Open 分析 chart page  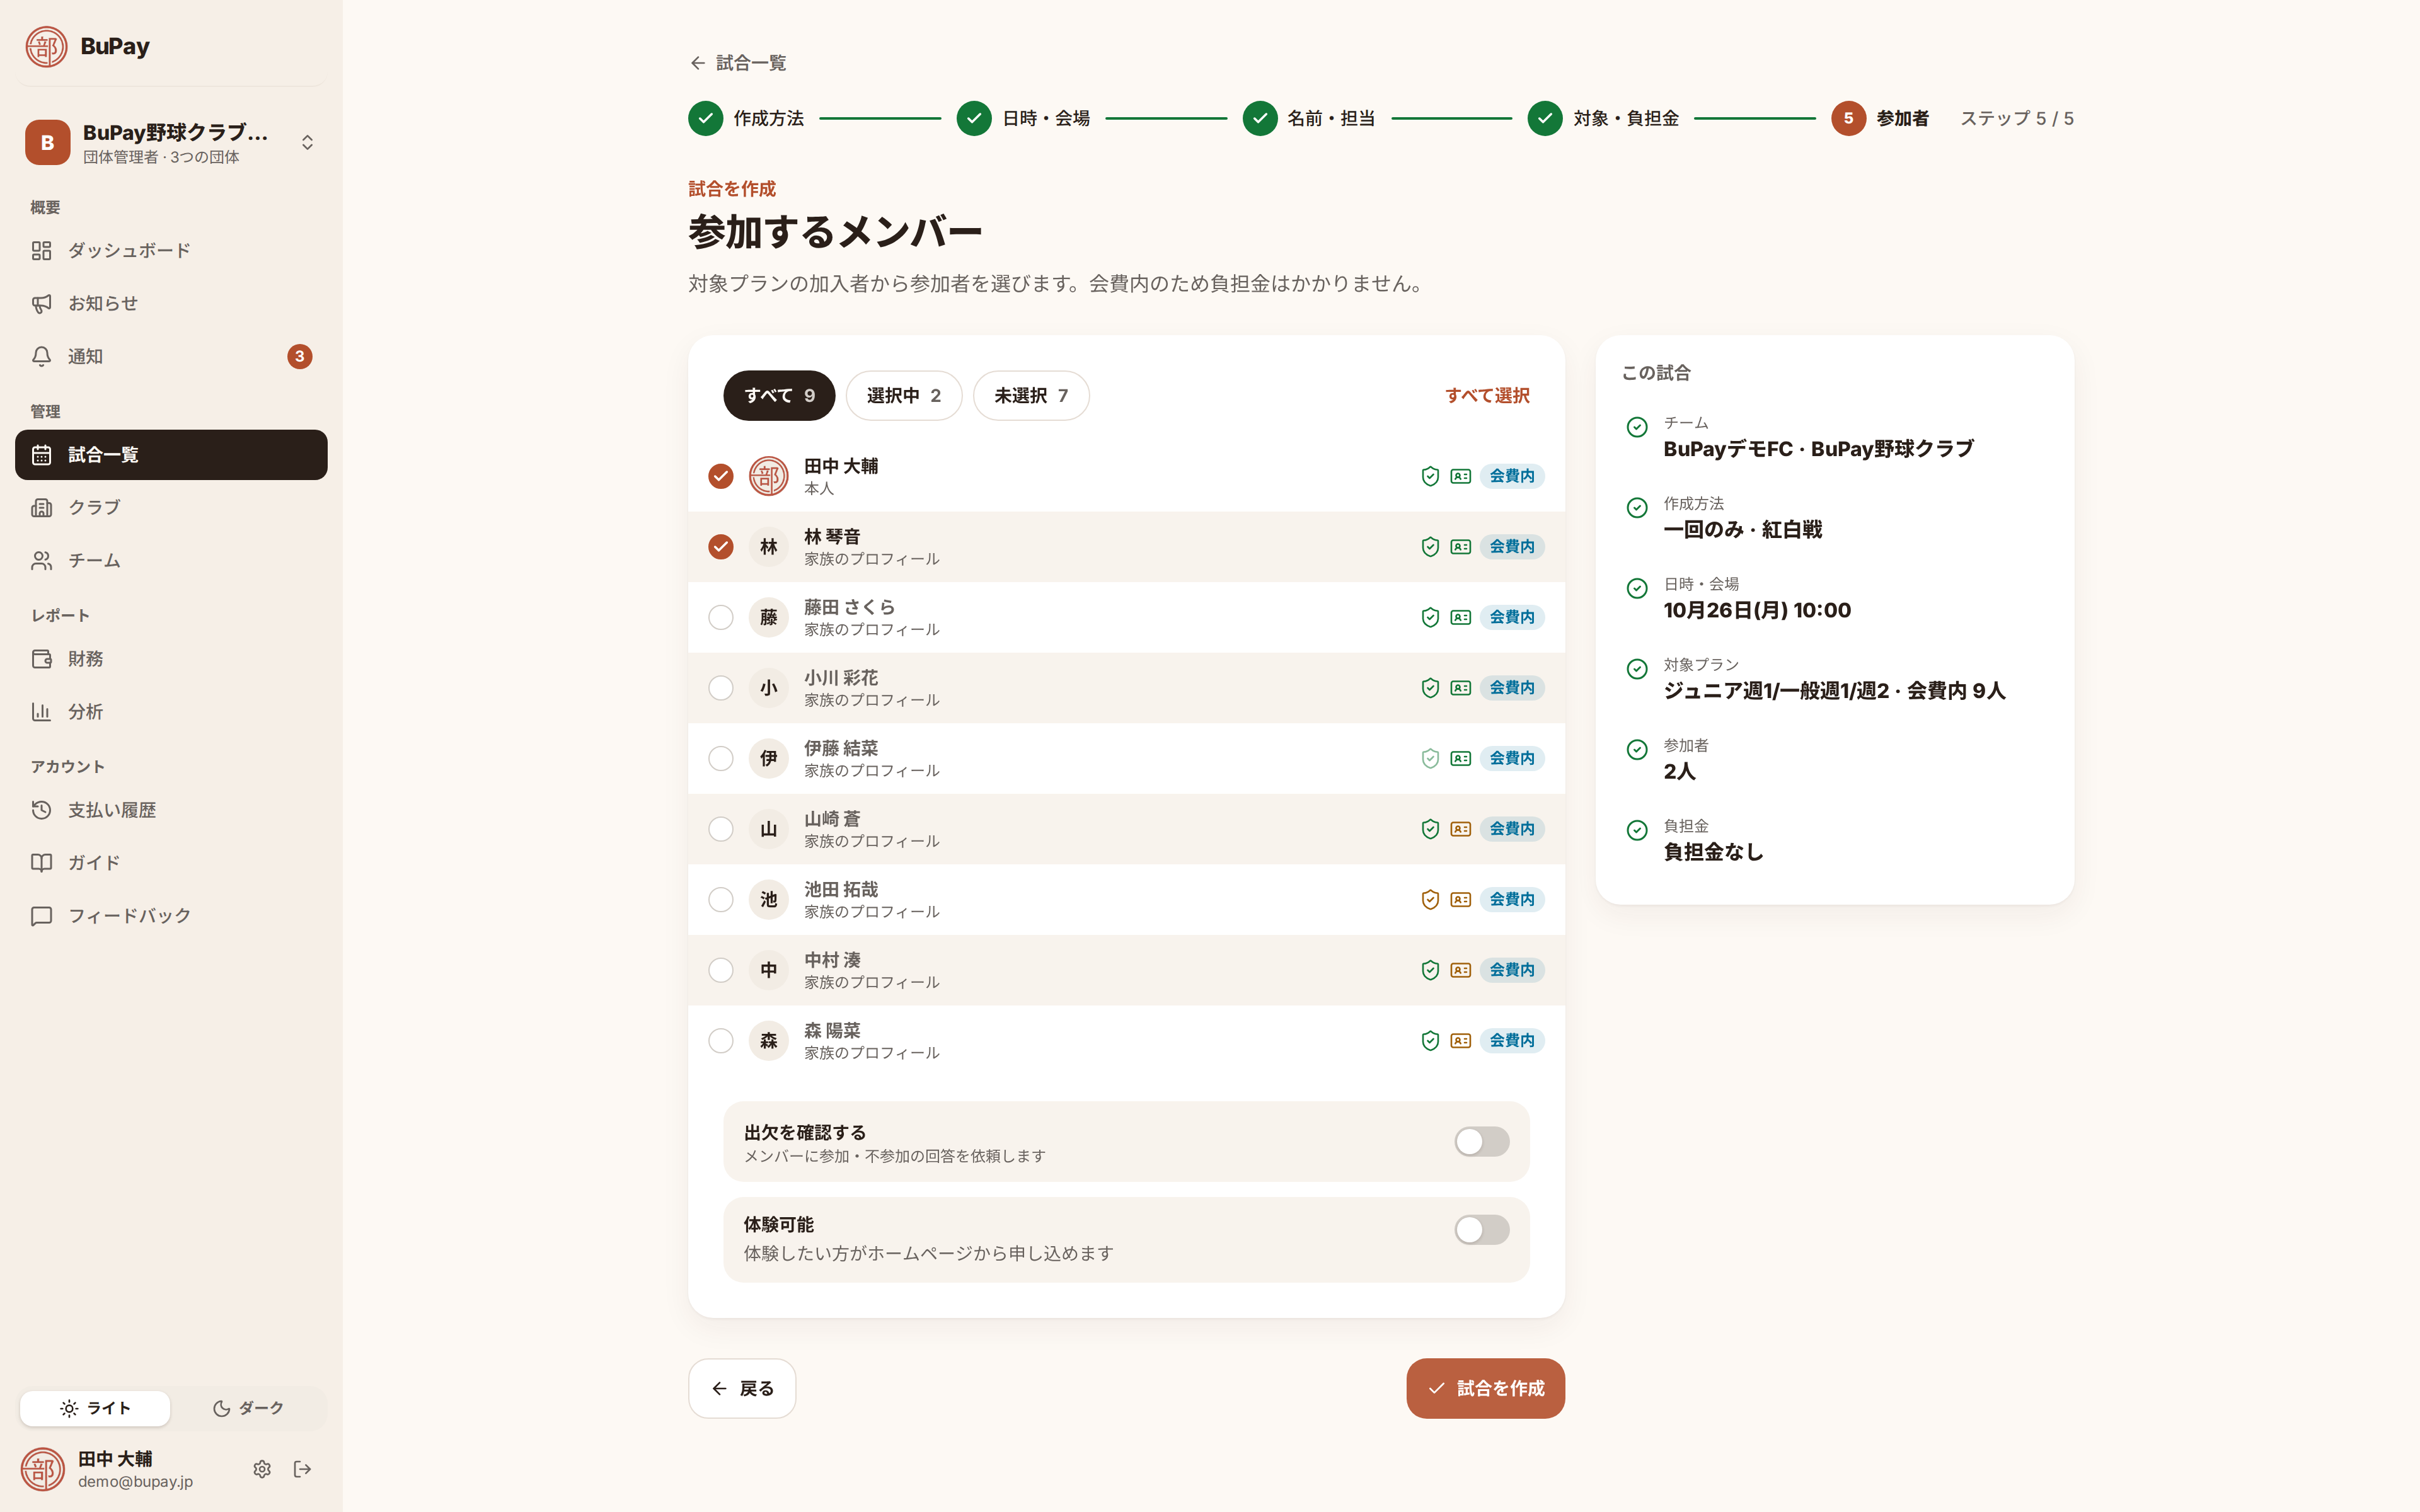click(171, 711)
